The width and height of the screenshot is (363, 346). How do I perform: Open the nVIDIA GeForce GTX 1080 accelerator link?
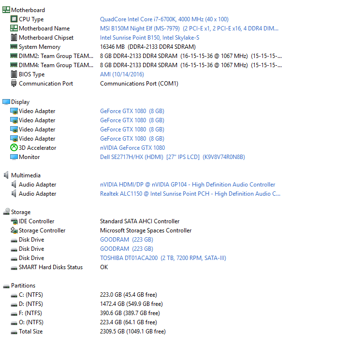coord(132,148)
